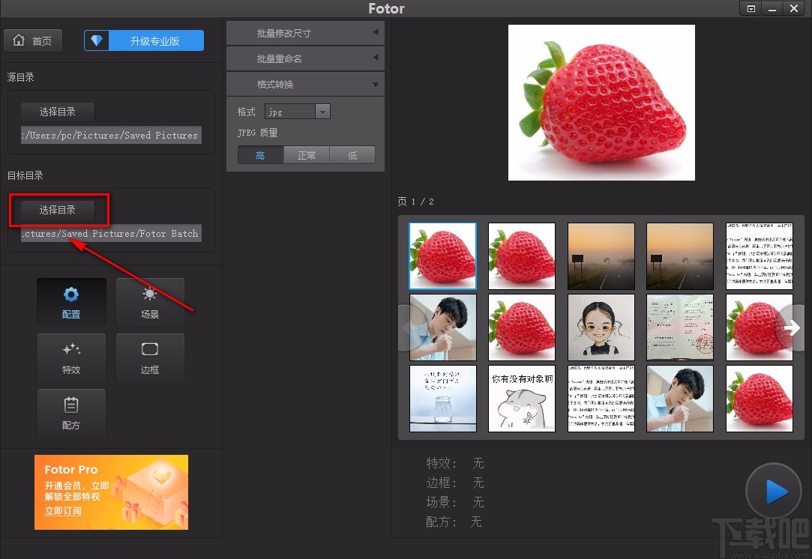Click 立即订阅 link in Fotor Pro banner
Viewport: 812px width, 559px height.
[63, 511]
